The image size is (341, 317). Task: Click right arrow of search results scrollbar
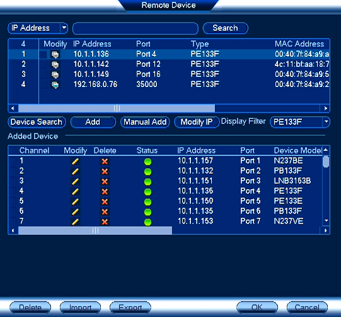pos(326,108)
